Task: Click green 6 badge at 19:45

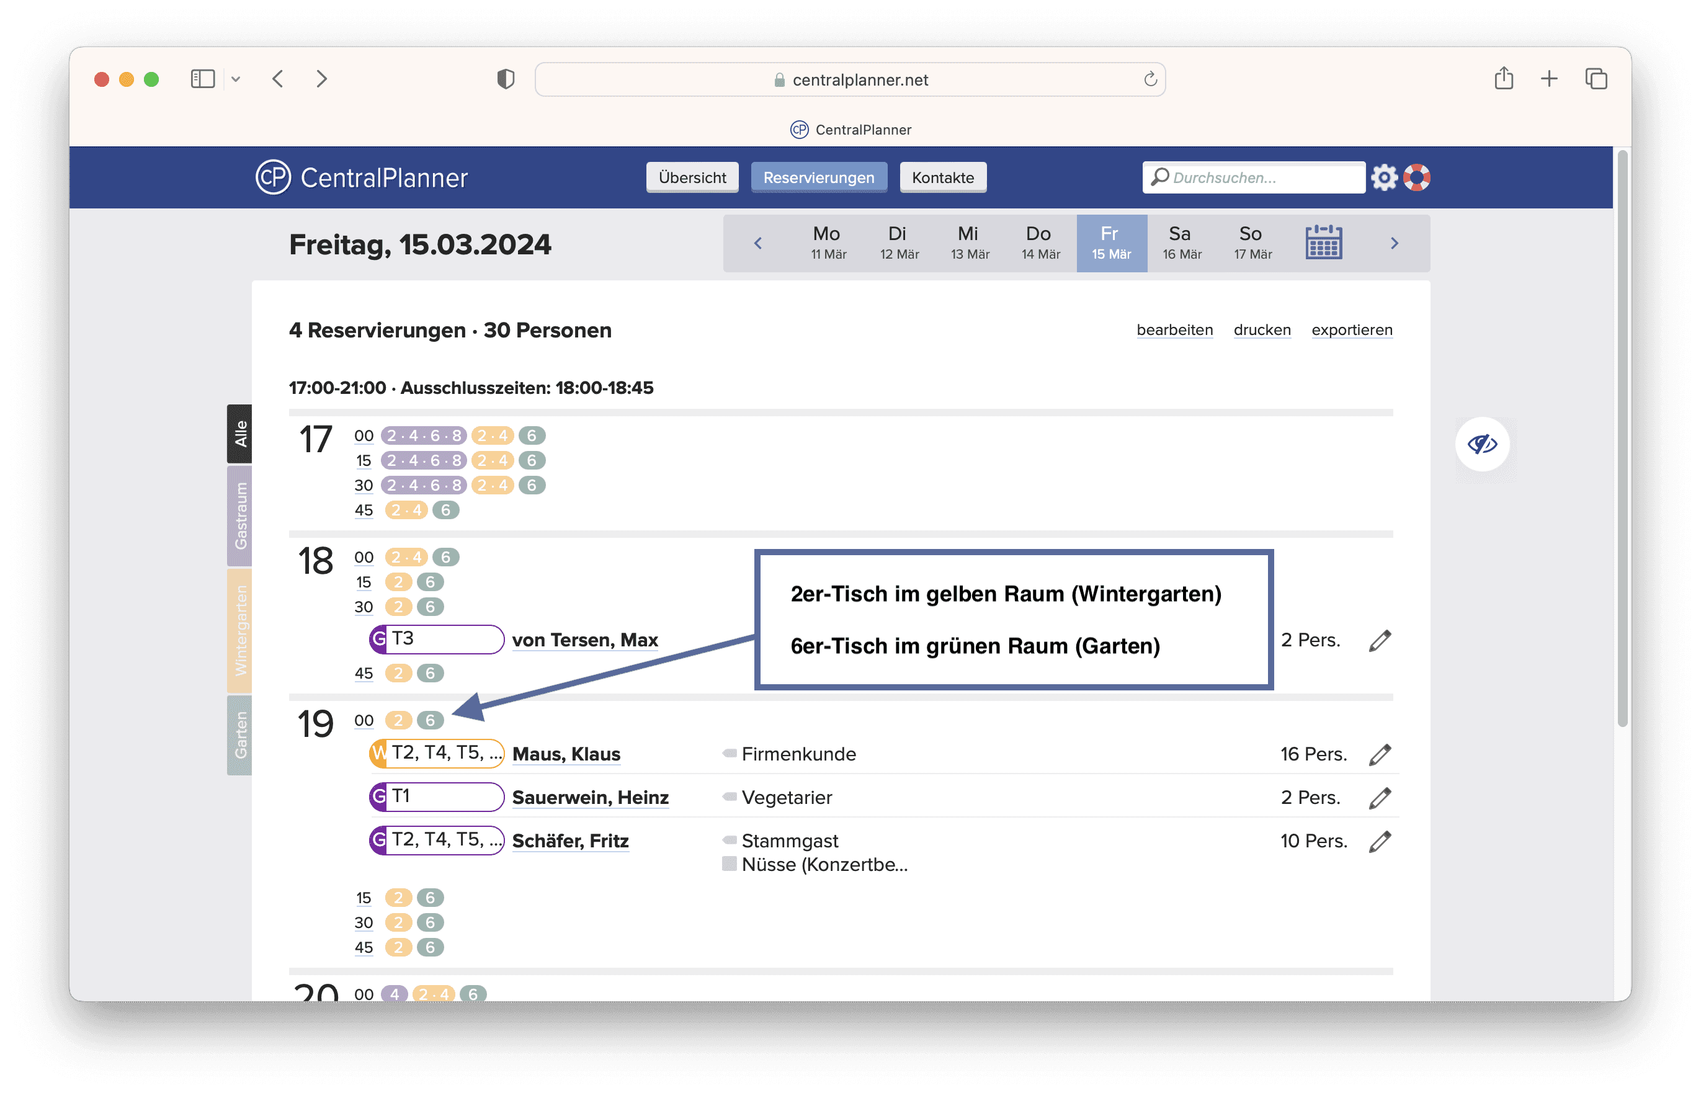Action: click(x=430, y=947)
